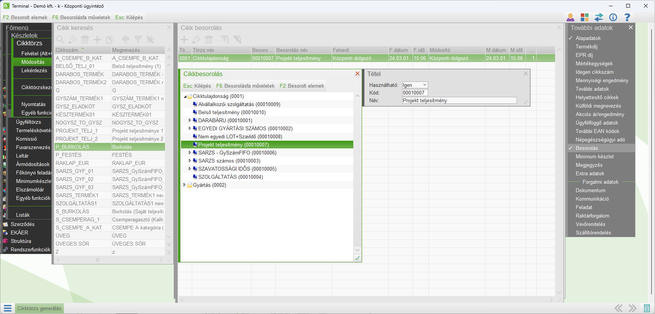The width and height of the screenshot is (655, 314).
Task: Select Lekérdezés under Cikktörzs menu
Action: pos(34,70)
